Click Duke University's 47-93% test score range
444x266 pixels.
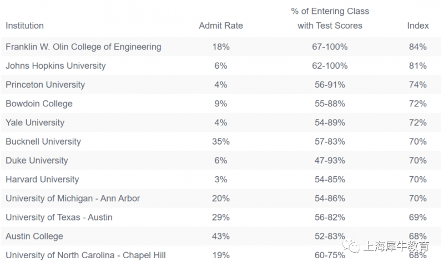330,161
